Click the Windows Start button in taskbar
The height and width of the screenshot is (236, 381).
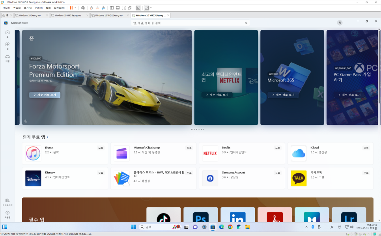point(133,227)
